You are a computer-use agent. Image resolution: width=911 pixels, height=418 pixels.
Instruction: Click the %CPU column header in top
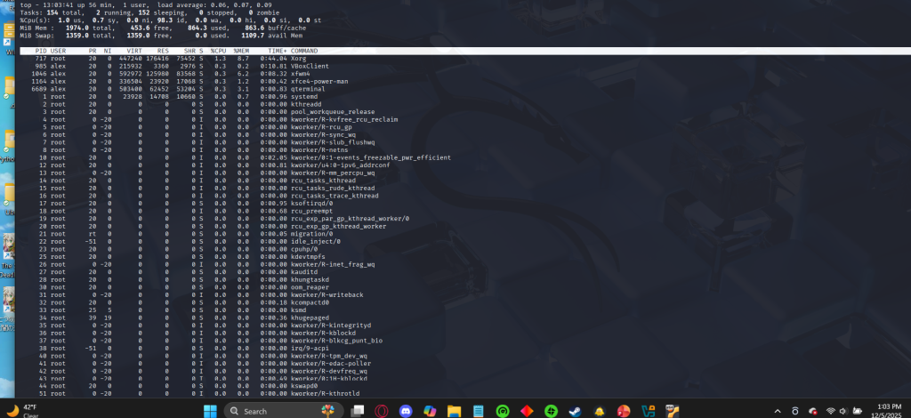[x=216, y=51]
